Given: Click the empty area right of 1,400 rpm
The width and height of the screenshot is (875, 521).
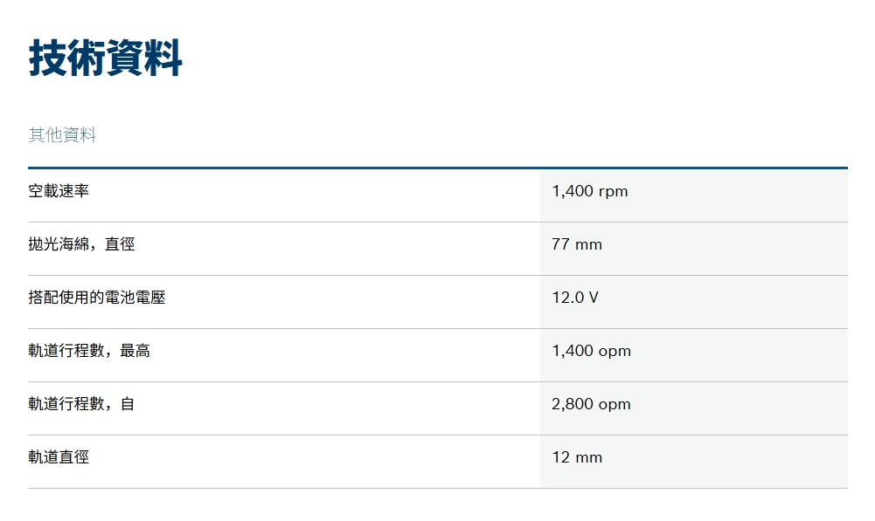Looking at the screenshot, I should (x=737, y=195).
